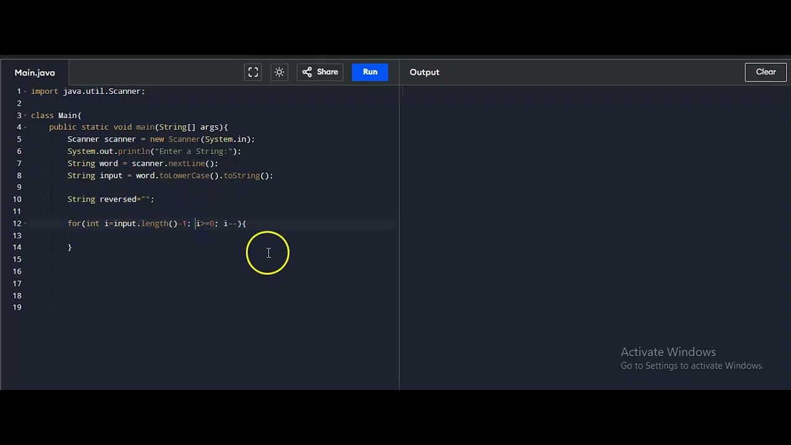Click the 'String word = scanner.nextLine()' line
791x445 pixels.
[143, 164]
